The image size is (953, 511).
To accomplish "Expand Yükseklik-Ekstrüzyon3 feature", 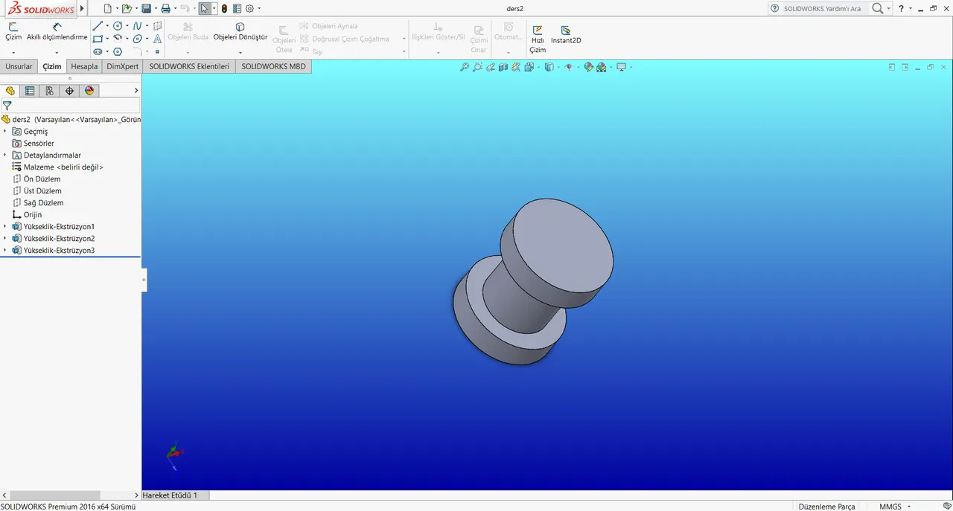I will (x=5, y=250).
